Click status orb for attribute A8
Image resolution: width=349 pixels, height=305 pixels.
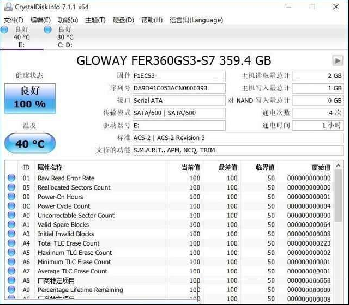[11, 280]
